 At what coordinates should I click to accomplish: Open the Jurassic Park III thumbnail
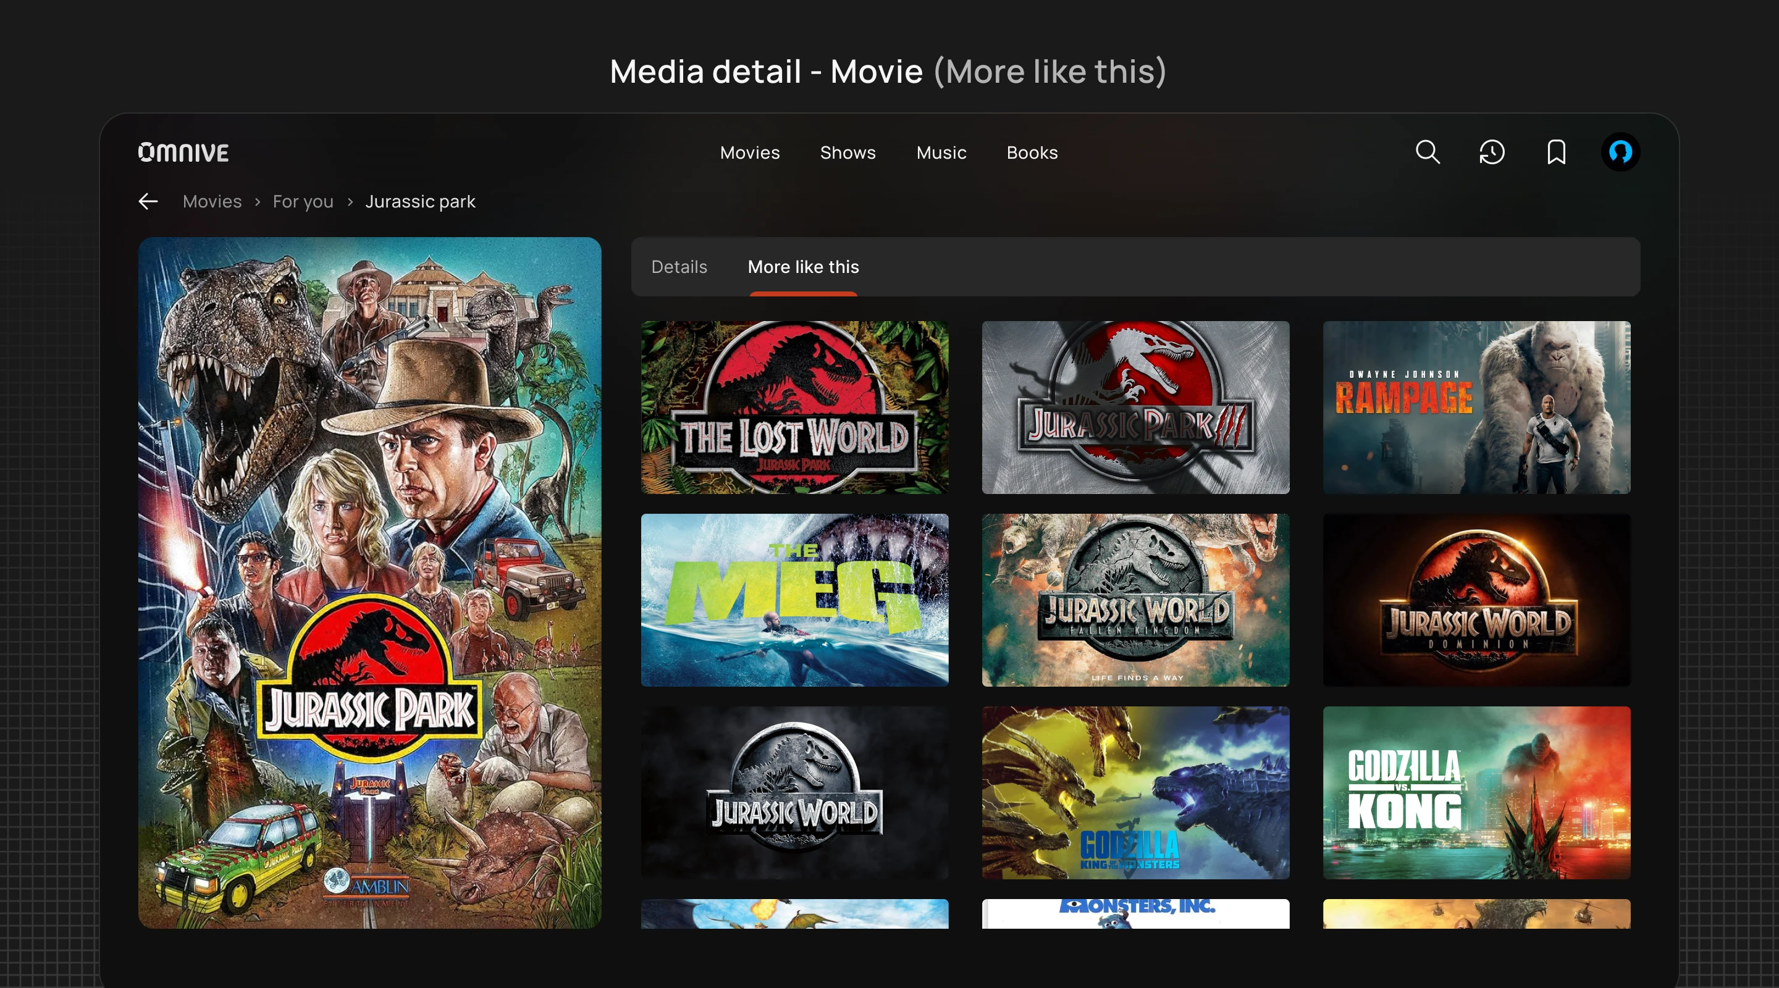(x=1135, y=408)
